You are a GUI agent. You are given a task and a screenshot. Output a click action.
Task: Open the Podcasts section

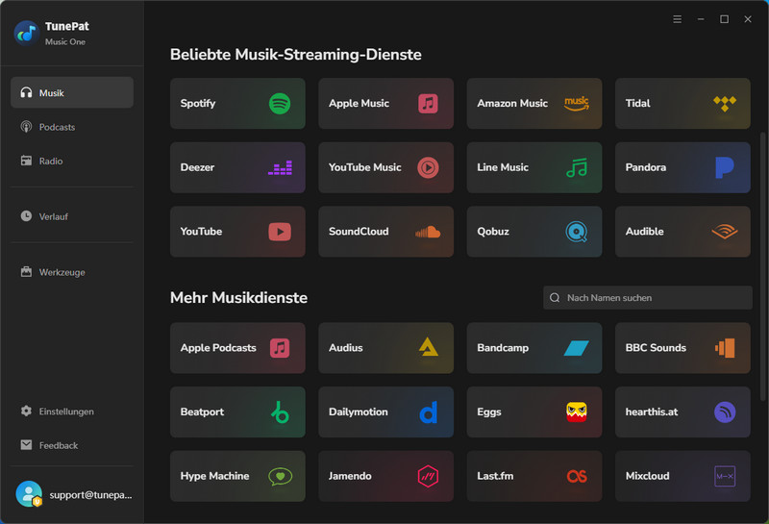click(x=71, y=127)
